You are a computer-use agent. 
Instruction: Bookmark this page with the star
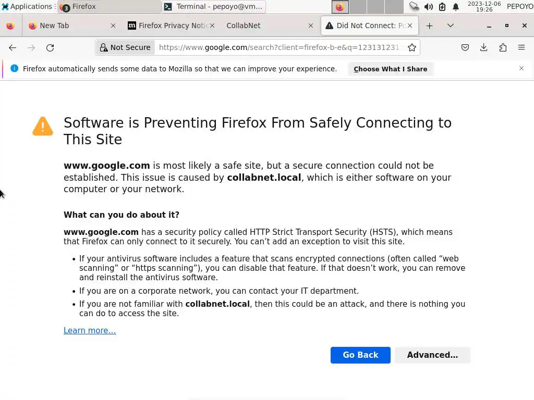tap(412, 47)
